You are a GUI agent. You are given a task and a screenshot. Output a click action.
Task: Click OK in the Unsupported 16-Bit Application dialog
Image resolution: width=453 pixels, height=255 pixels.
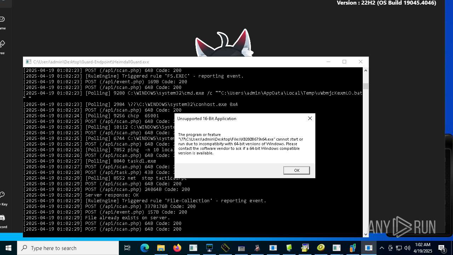click(x=297, y=170)
